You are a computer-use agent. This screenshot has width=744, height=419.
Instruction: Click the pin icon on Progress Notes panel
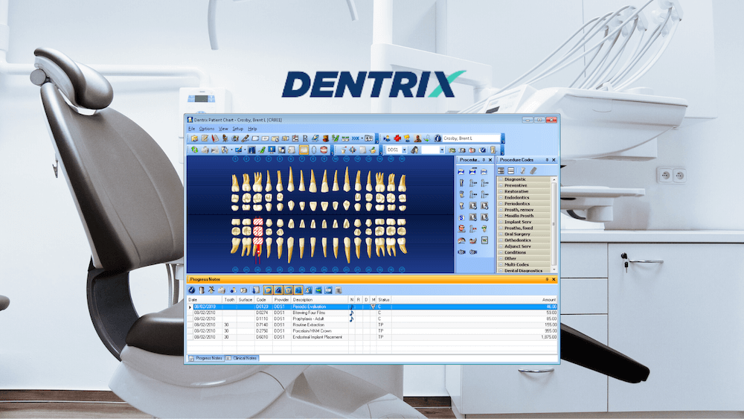coord(547,280)
